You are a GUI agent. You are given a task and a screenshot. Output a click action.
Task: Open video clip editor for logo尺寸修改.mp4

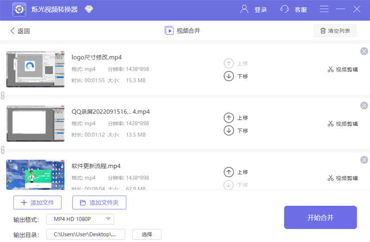pyautogui.click(x=343, y=70)
